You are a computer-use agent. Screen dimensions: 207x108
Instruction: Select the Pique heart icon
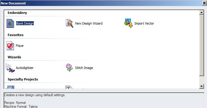tap(10, 46)
